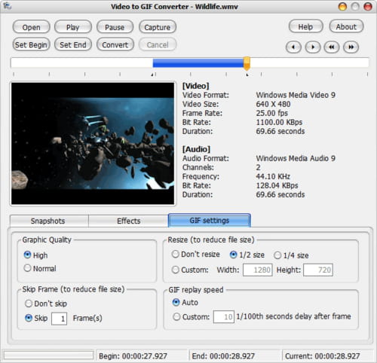Switch to the Effects tab

tap(128, 221)
